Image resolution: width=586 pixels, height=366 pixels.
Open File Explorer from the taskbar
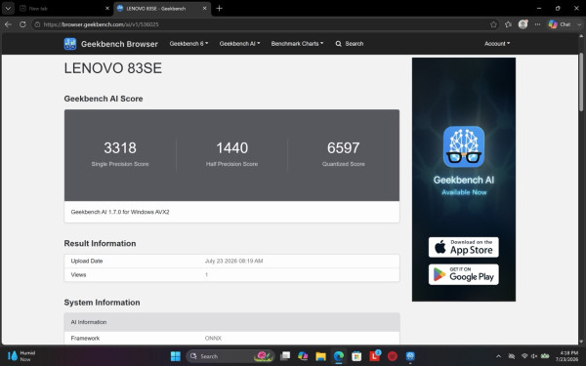(x=320, y=356)
